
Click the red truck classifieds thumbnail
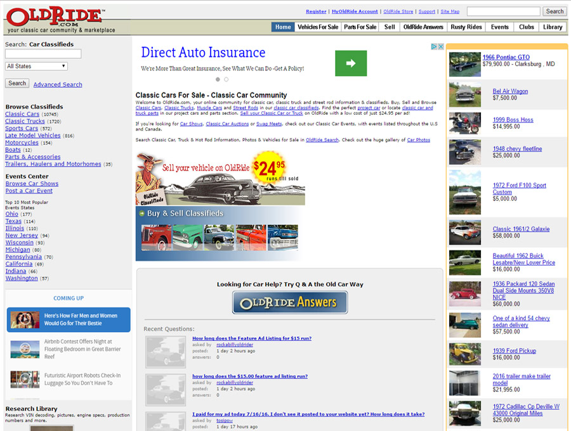click(x=156, y=238)
